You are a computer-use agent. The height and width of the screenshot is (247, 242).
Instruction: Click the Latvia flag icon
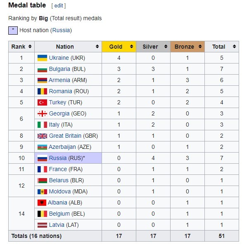[42, 225]
